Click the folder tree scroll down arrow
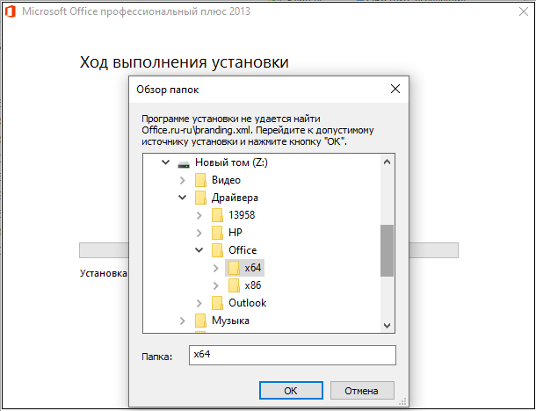 point(387,326)
